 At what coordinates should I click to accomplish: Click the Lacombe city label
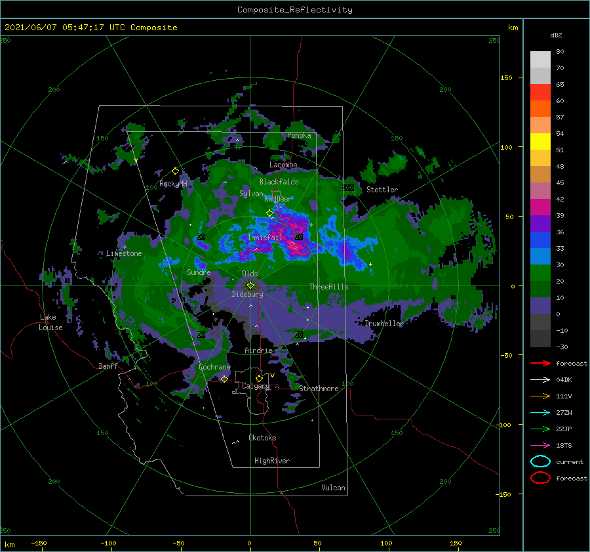[x=283, y=165]
